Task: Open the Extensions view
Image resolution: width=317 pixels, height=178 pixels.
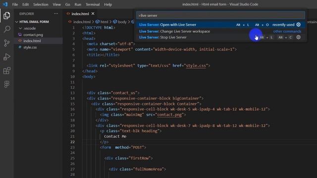Action: coord(6,71)
